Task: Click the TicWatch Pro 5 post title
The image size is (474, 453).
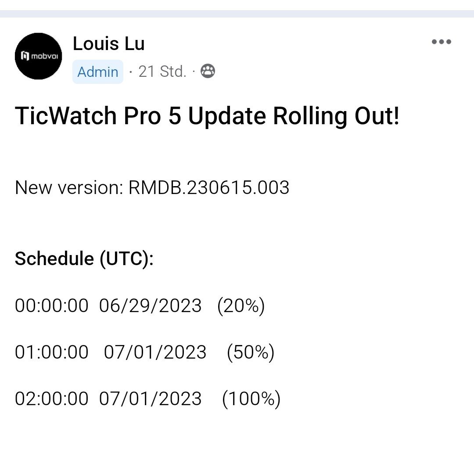Action: tap(207, 116)
